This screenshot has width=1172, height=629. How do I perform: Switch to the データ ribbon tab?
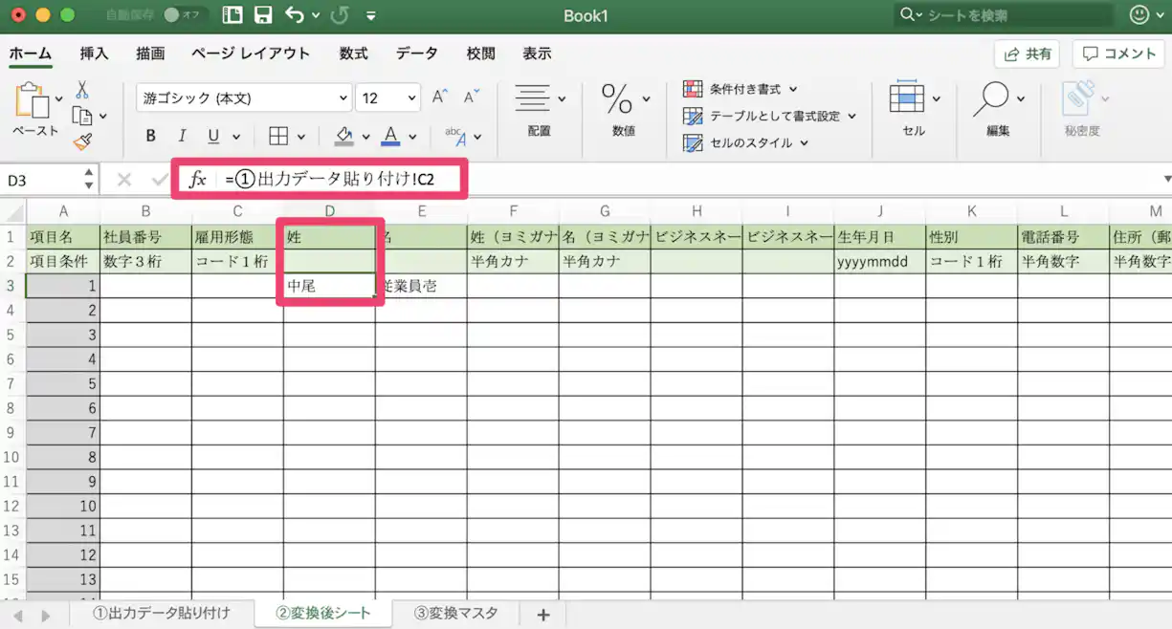click(416, 54)
